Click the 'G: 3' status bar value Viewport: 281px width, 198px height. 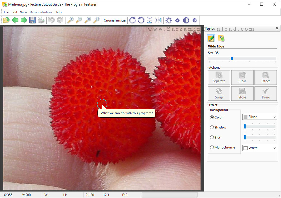106,195
